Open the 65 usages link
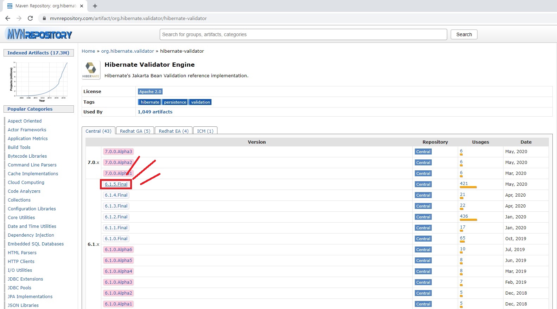557x309 pixels. [x=462, y=238]
